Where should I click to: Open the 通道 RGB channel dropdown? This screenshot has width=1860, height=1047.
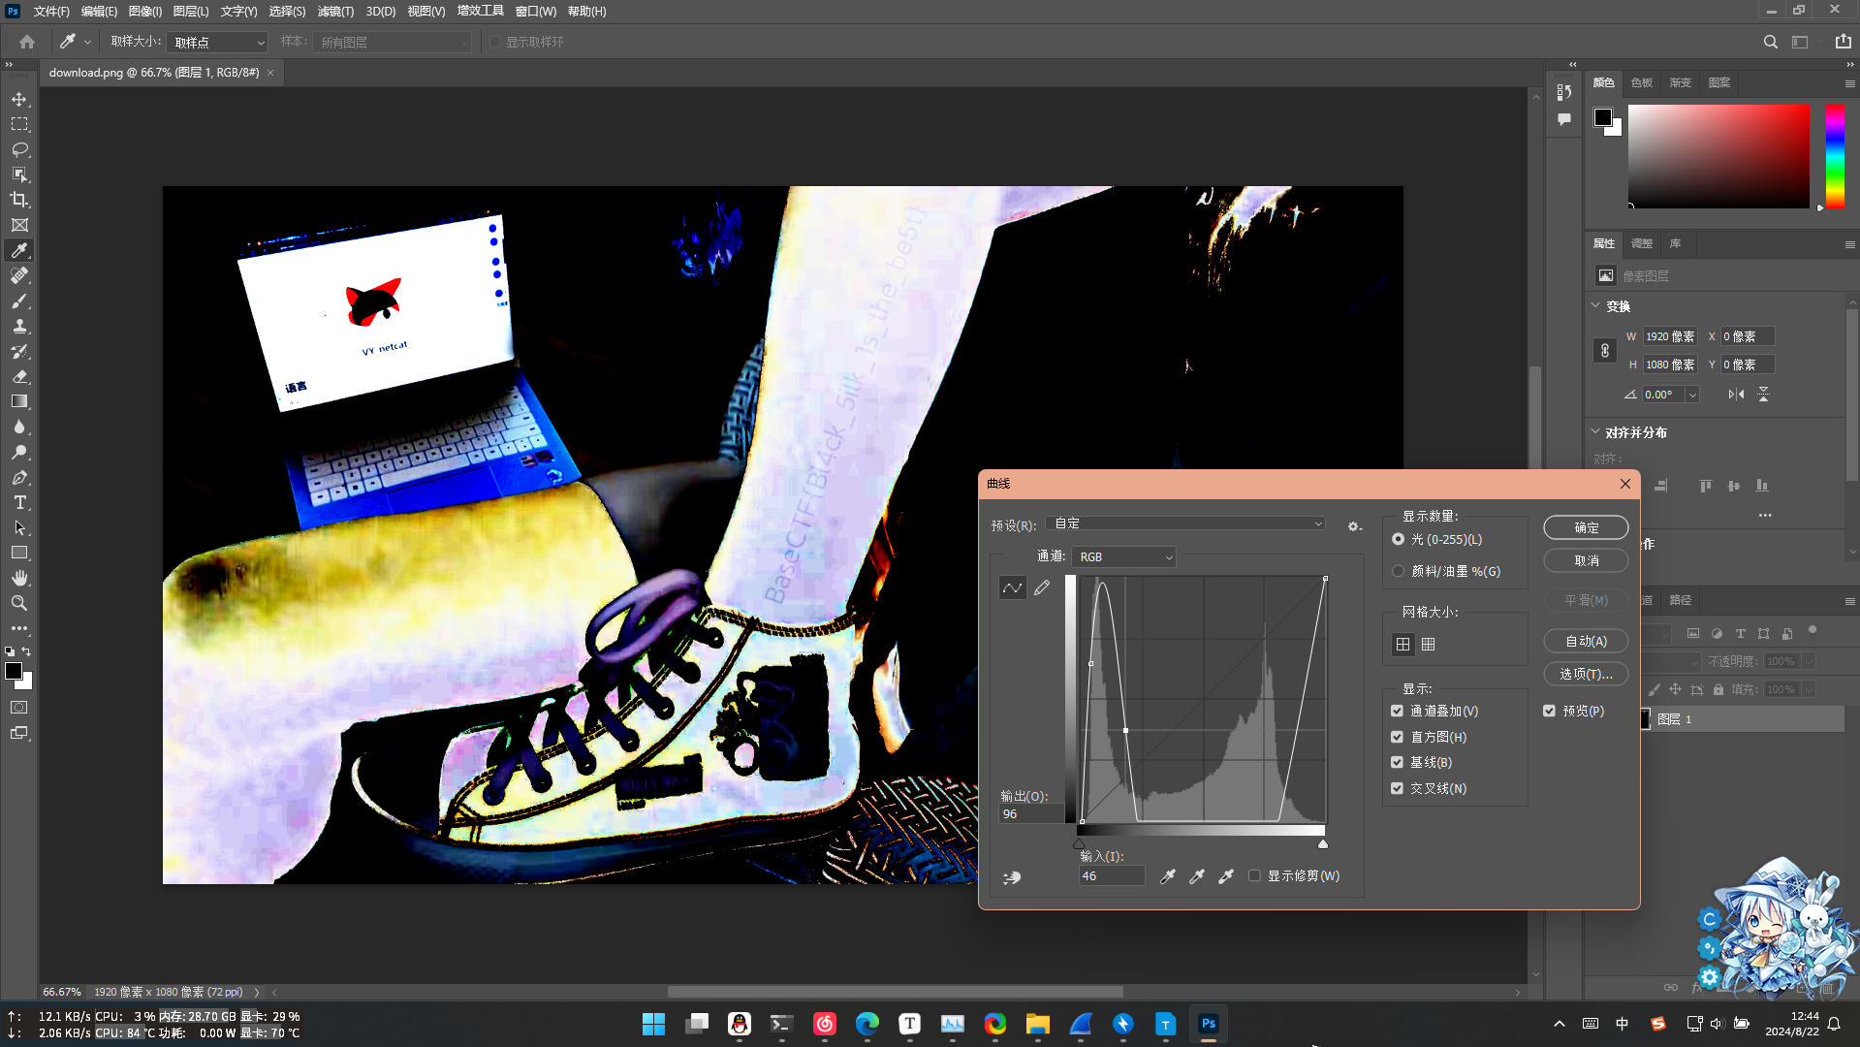coord(1124,556)
